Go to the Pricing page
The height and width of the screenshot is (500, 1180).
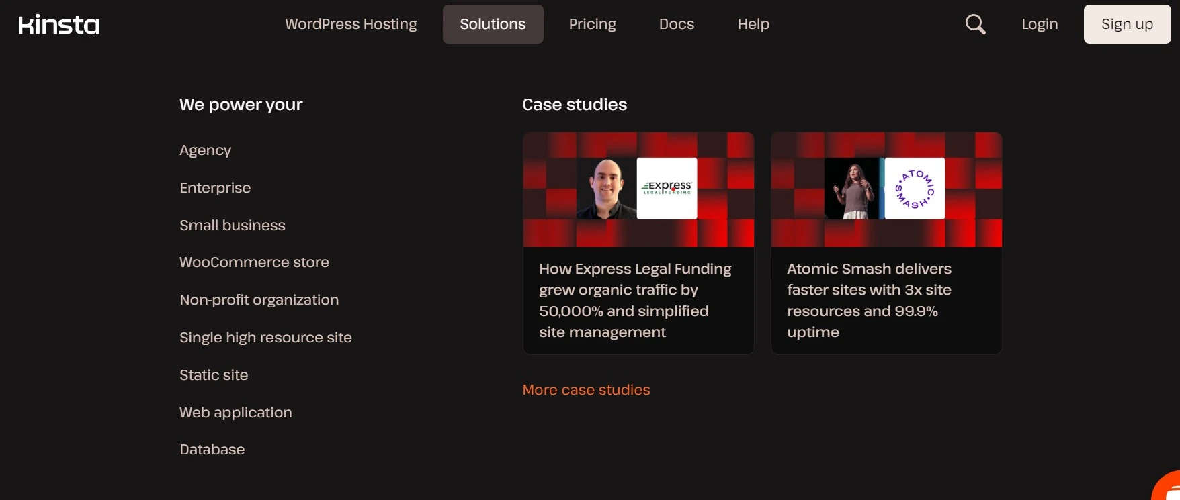(x=592, y=24)
